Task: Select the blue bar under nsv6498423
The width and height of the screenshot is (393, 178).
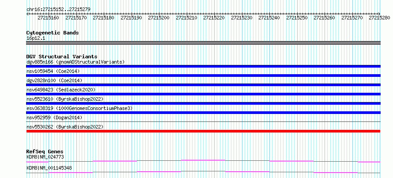Action: tap(203, 94)
